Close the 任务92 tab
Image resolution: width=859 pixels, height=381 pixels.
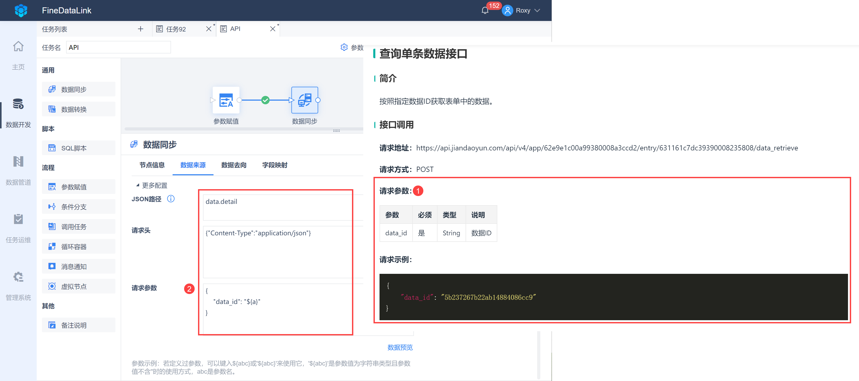(209, 29)
